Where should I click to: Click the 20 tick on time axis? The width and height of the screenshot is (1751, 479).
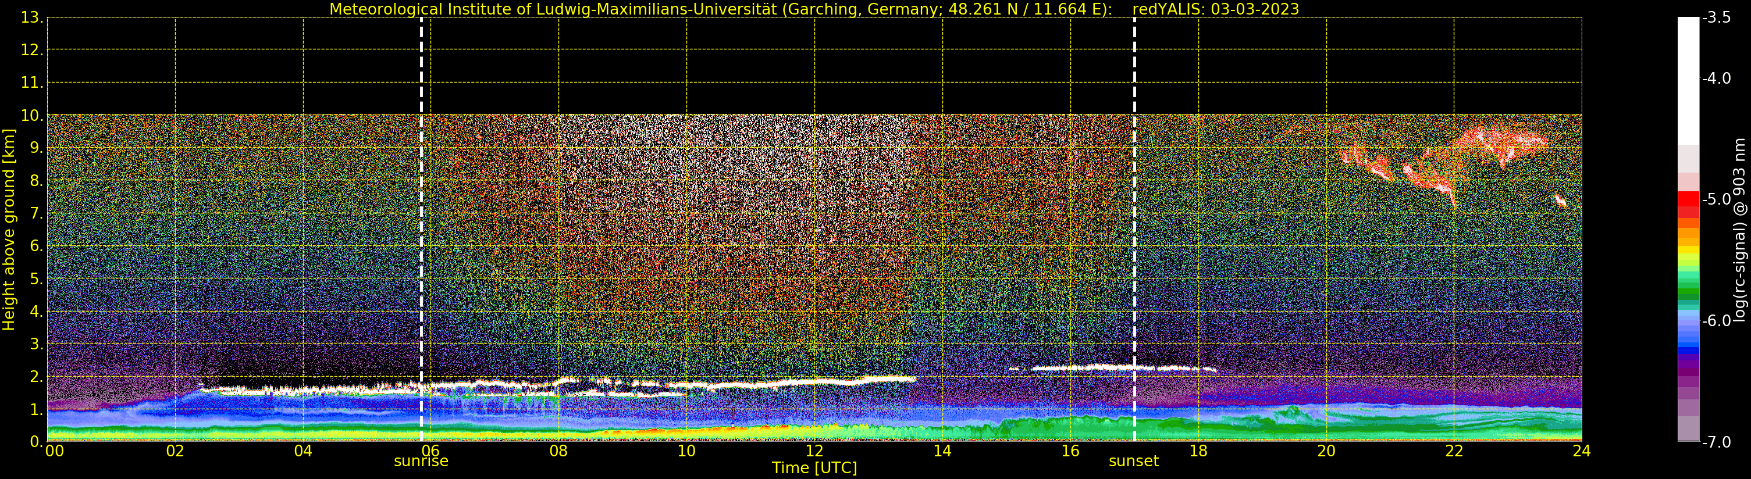click(1326, 451)
